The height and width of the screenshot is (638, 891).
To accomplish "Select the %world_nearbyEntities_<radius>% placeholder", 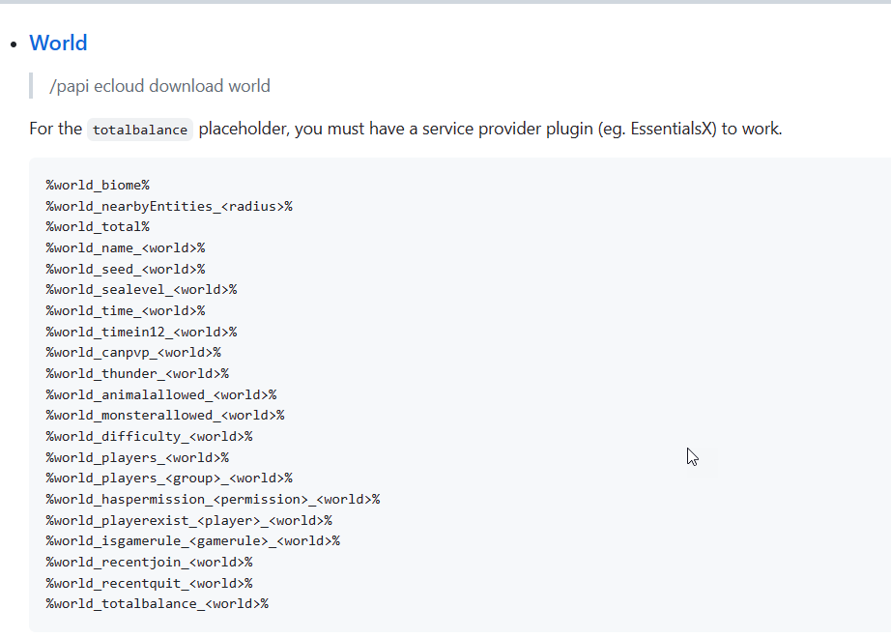I will [x=169, y=206].
